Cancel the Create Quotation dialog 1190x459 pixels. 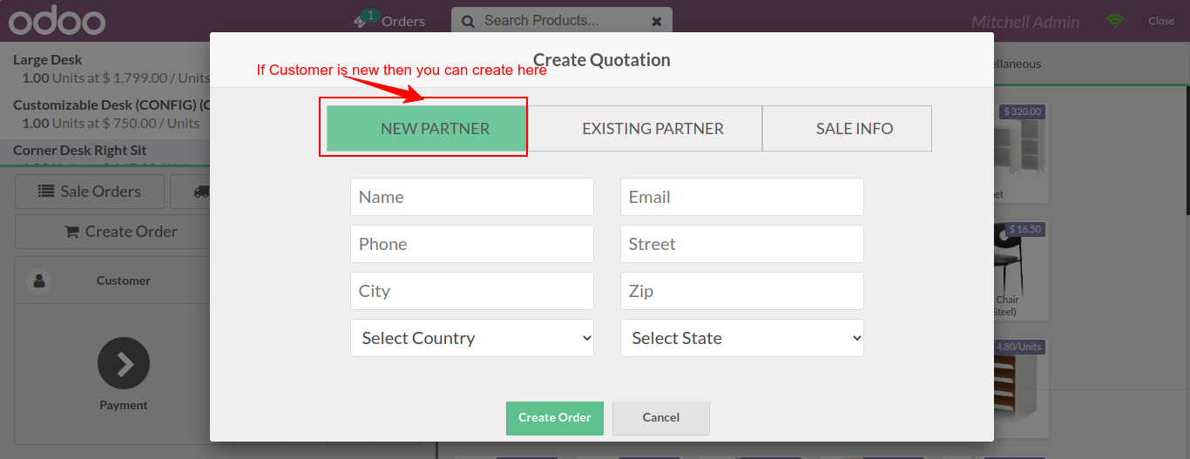(661, 418)
